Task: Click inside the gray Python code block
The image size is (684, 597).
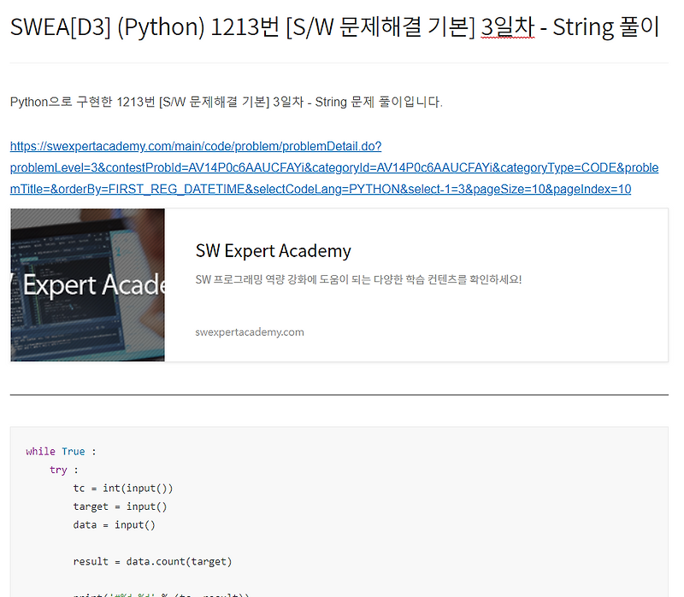Action: tap(342, 512)
